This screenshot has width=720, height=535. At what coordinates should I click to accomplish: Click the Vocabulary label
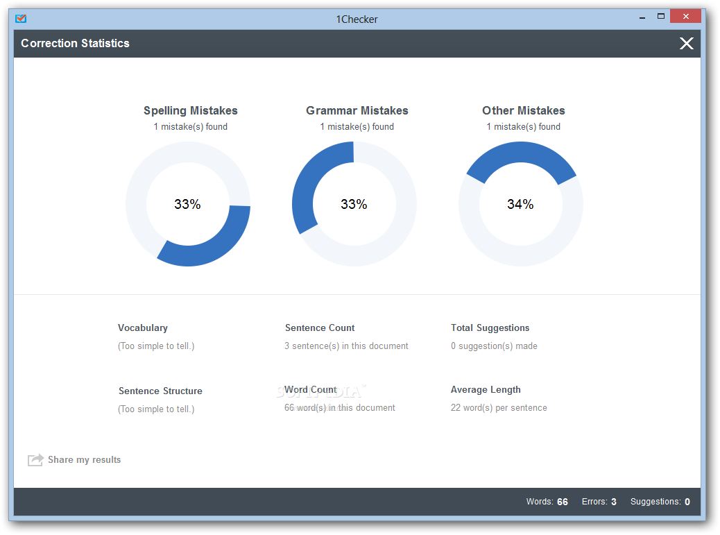pyautogui.click(x=143, y=328)
